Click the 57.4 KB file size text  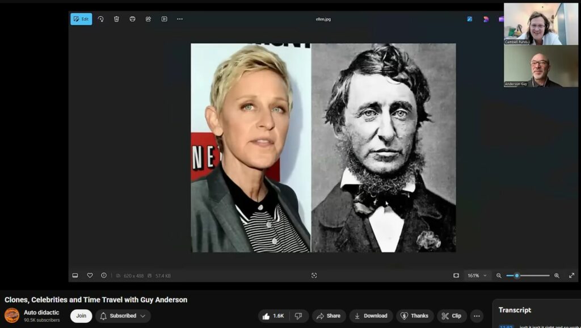pyautogui.click(x=163, y=276)
